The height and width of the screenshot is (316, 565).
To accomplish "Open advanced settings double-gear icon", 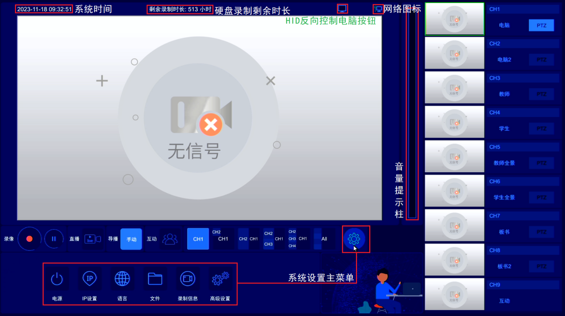I will [x=220, y=279].
